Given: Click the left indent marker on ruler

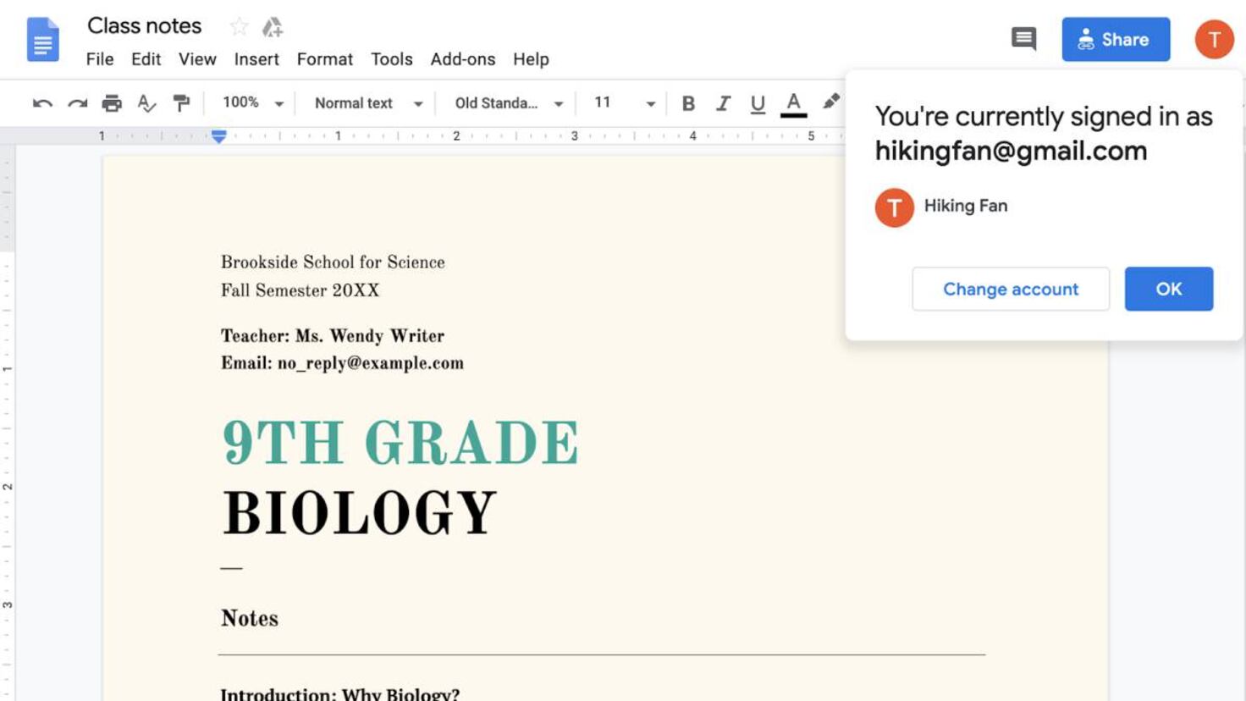Looking at the screenshot, I should [218, 136].
